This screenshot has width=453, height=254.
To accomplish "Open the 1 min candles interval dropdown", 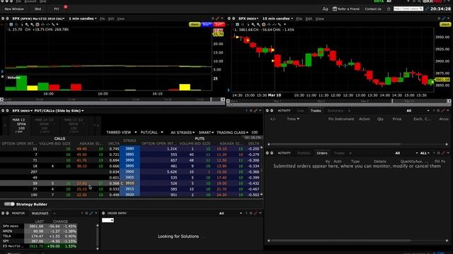I will tap(83, 19).
